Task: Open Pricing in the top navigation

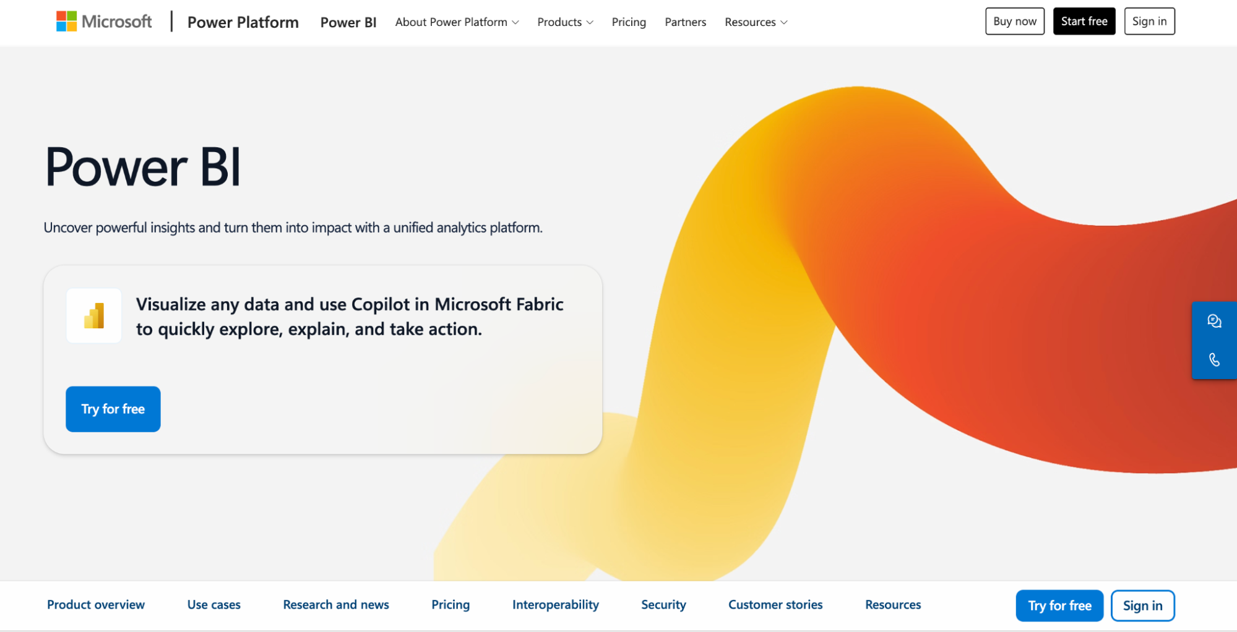Action: [x=629, y=22]
